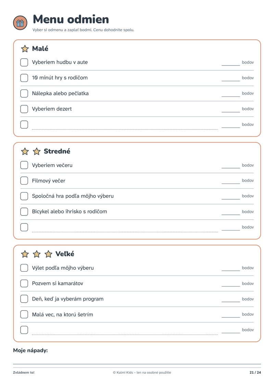
Task: Click the gift box icon beside Menu odmien
Action: (x=20, y=23)
